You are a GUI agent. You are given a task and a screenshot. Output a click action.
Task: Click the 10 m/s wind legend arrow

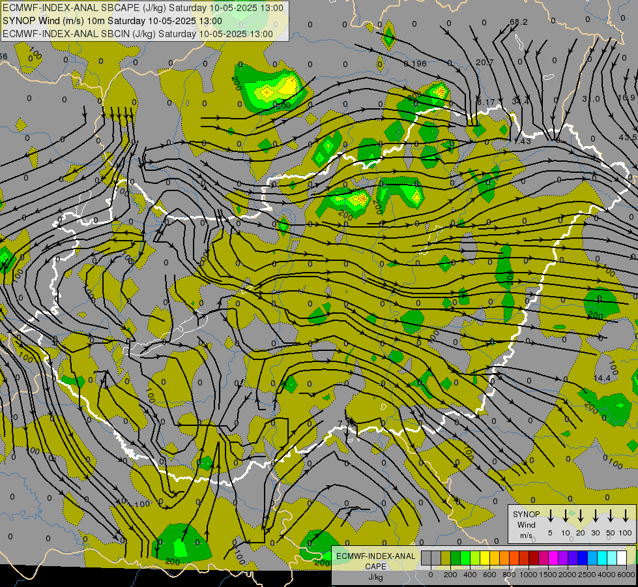pos(565,516)
